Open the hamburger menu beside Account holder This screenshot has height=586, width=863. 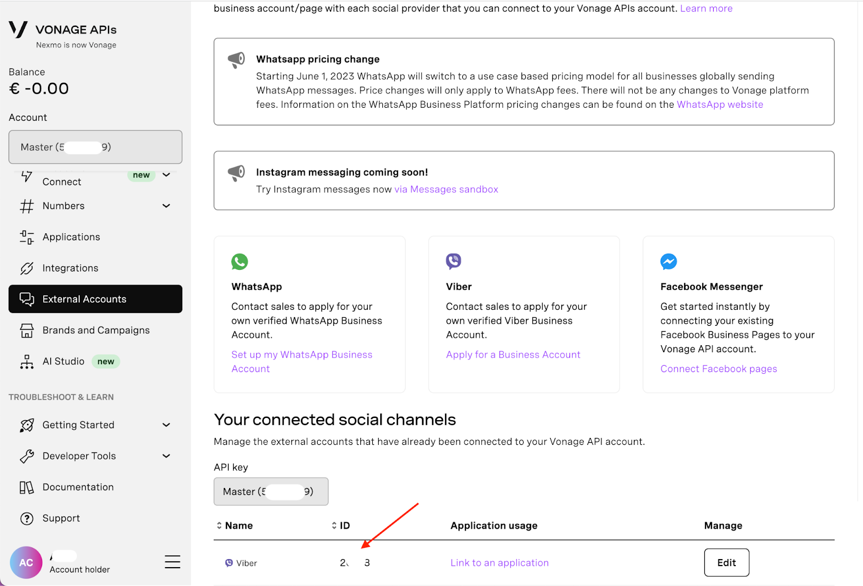click(173, 562)
